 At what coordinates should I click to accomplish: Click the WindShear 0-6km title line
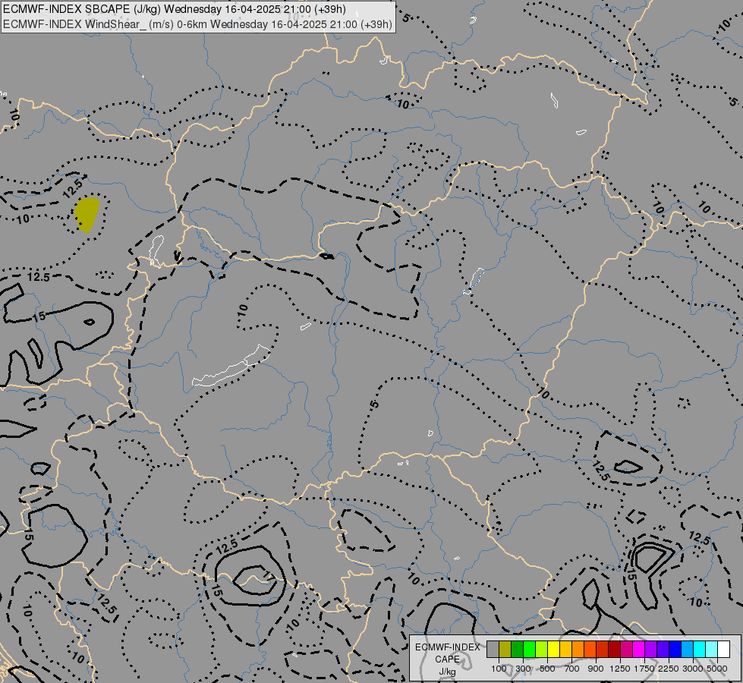(x=197, y=24)
